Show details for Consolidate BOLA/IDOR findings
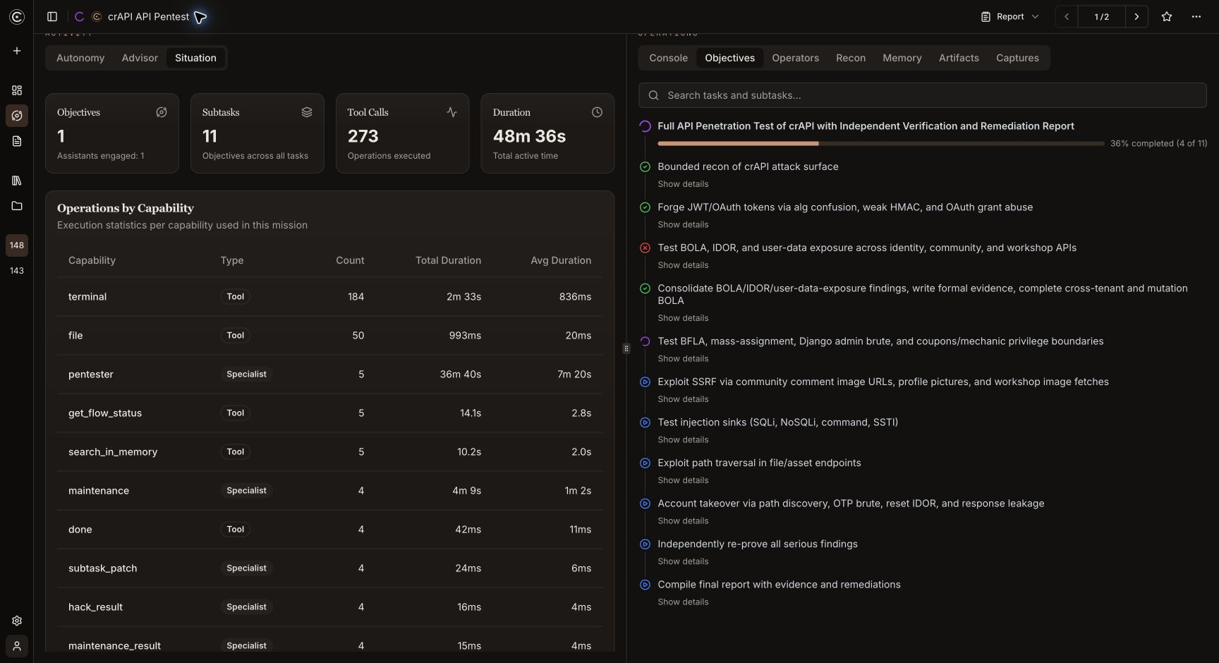1219x663 pixels. [683, 318]
